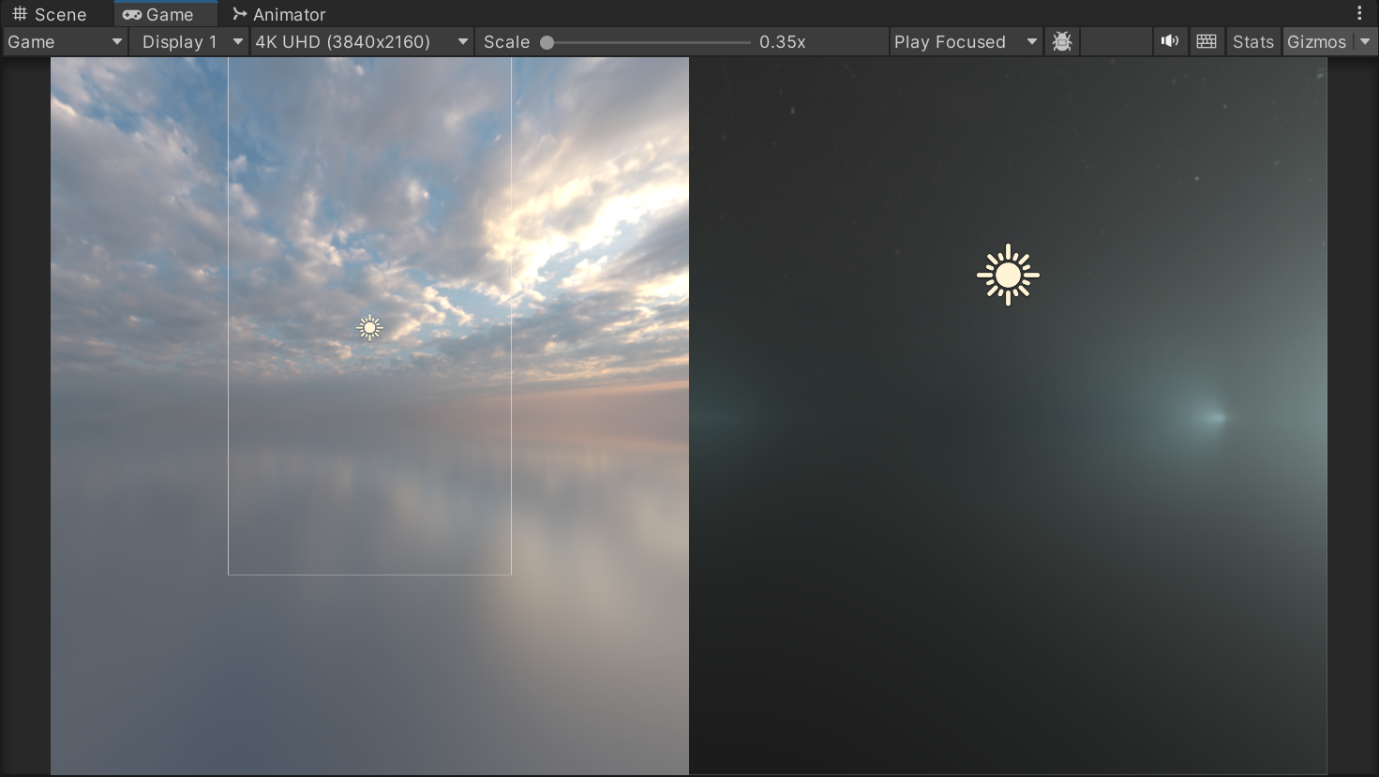Open the 4K UHD resolution dropdown
Screen dimensions: 1379x777
(x=361, y=42)
